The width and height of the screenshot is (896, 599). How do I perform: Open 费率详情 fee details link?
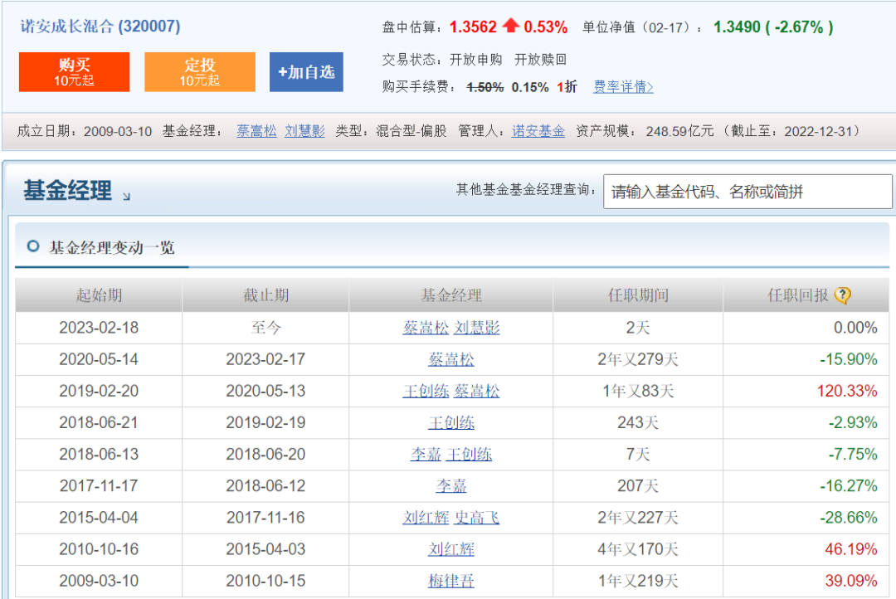623,87
